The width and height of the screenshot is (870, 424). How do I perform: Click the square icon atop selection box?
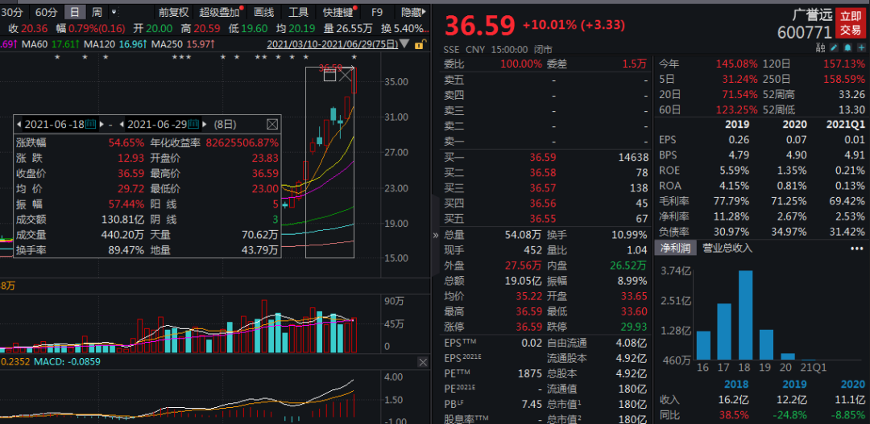point(329,76)
